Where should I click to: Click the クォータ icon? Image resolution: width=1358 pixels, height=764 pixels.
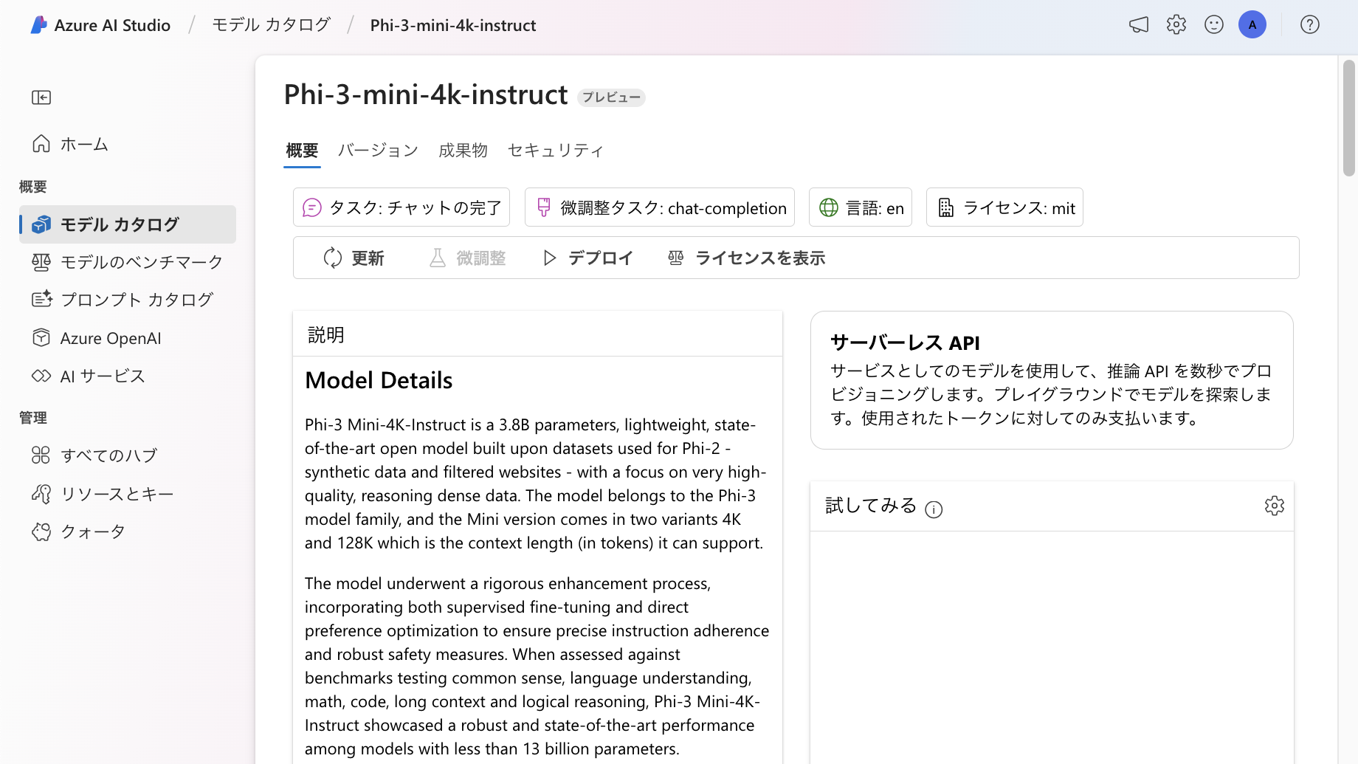pyautogui.click(x=41, y=531)
